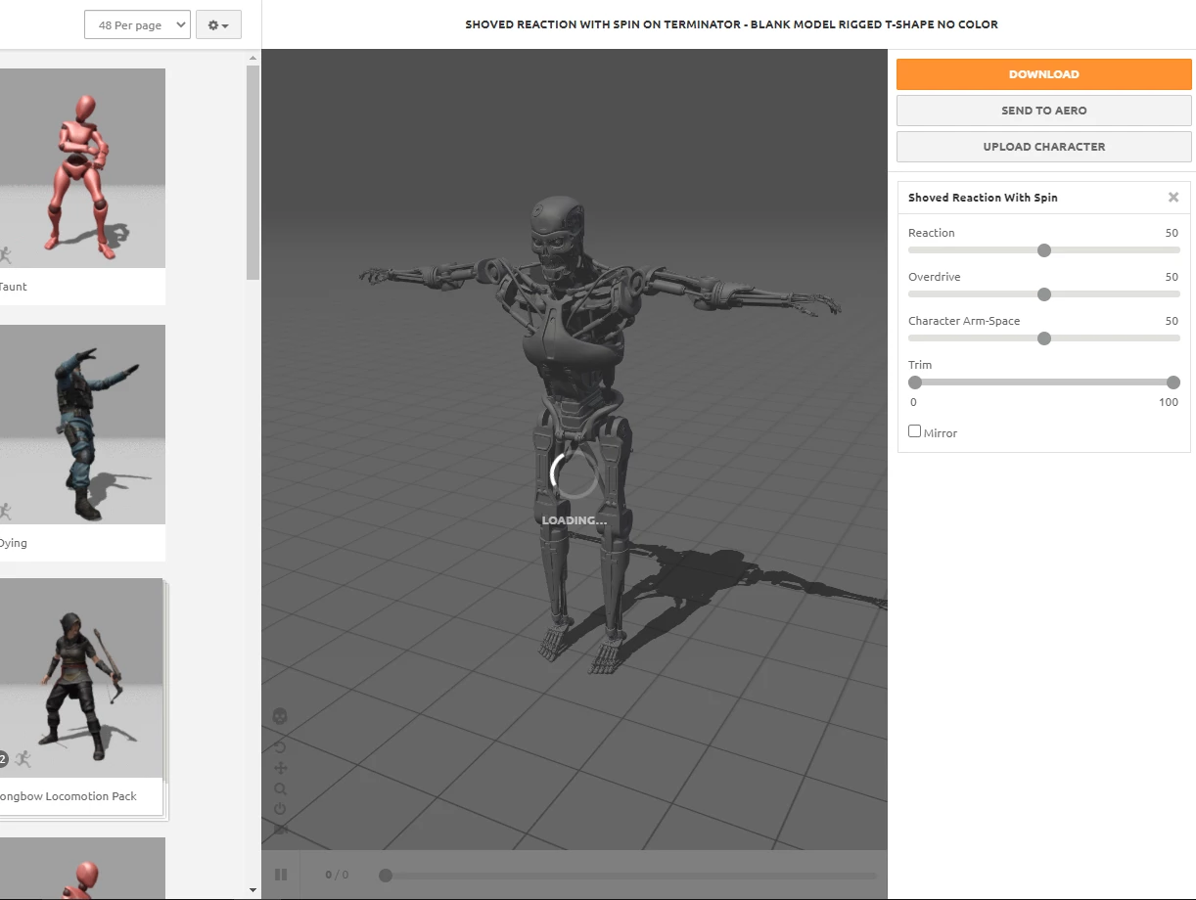Click the Download button

pos(1044,74)
